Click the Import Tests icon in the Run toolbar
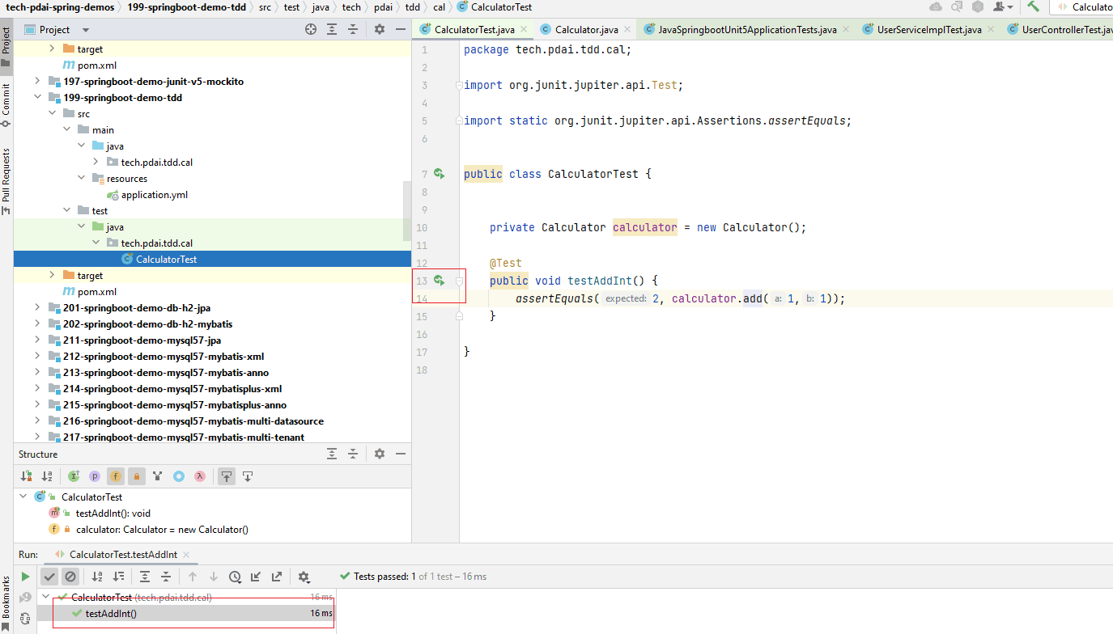Screen dimensions: 1113x634 coord(256,577)
